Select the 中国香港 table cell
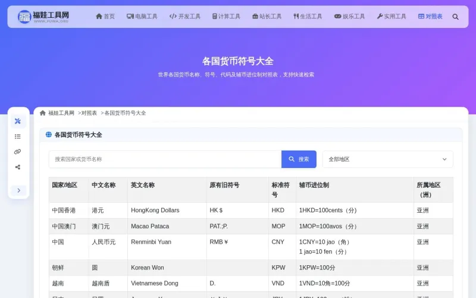Screen dimensions: 476x298 click(69, 210)
